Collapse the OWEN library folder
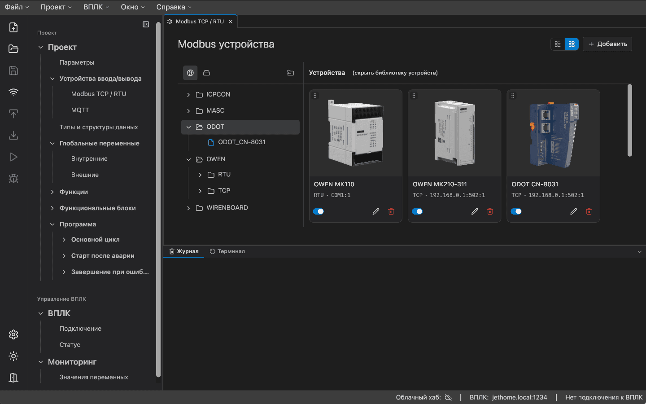Image resolution: width=646 pixels, height=404 pixels. tap(188, 159)
